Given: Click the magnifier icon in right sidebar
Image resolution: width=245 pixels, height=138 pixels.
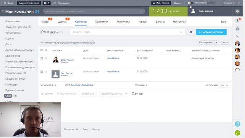Looking at the screenshot, I should click(x=237, y=36).
